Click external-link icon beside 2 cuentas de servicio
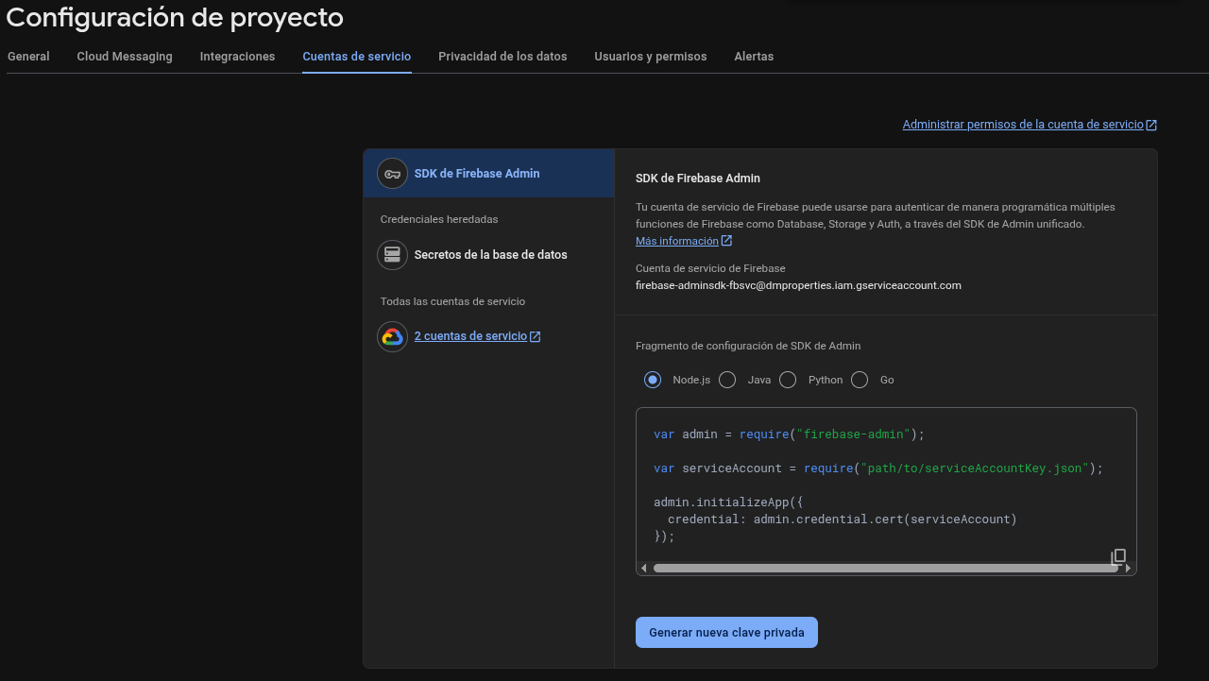 pos(536,336)
